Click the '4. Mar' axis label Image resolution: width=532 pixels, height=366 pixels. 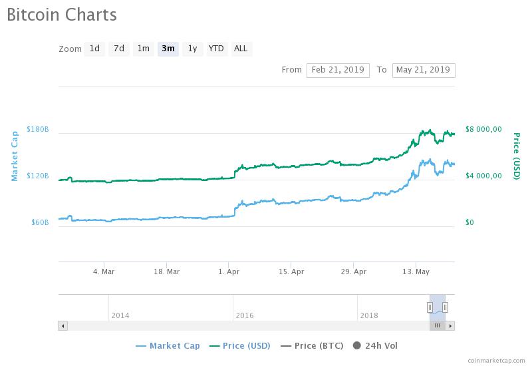pos(104,272)
